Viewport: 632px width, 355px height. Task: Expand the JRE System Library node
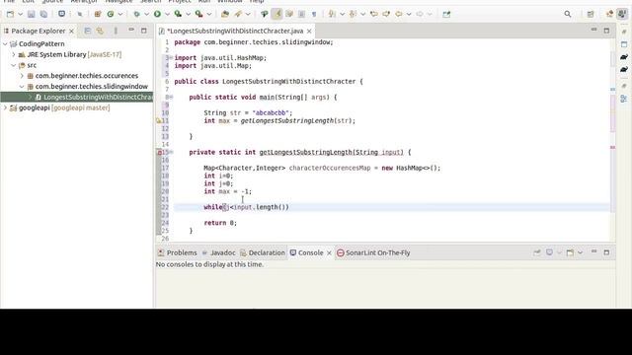click(13, 54)
